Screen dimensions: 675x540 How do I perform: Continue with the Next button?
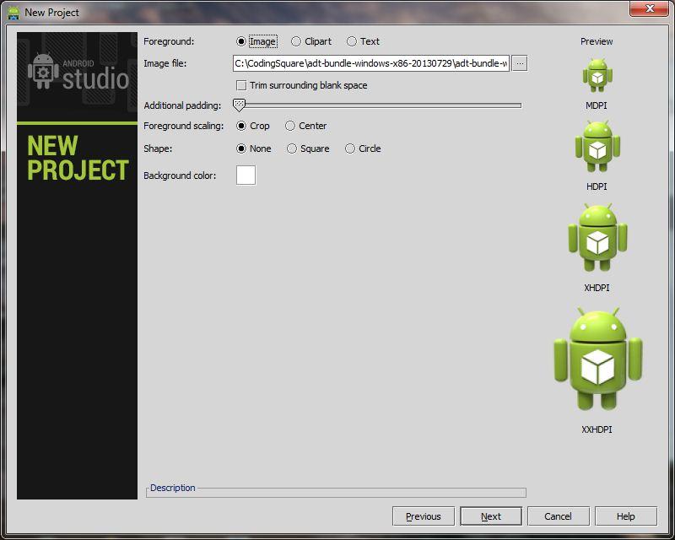tap(491, 516)
